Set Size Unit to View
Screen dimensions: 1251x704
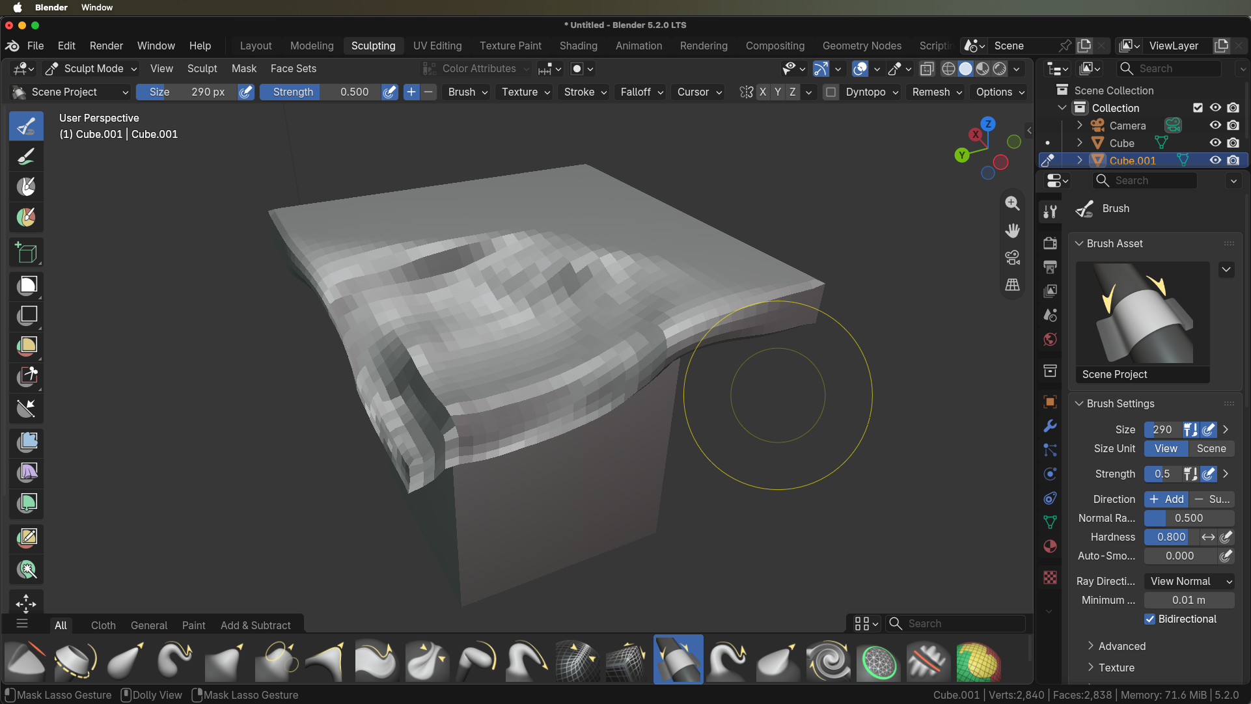[1166, 448]
